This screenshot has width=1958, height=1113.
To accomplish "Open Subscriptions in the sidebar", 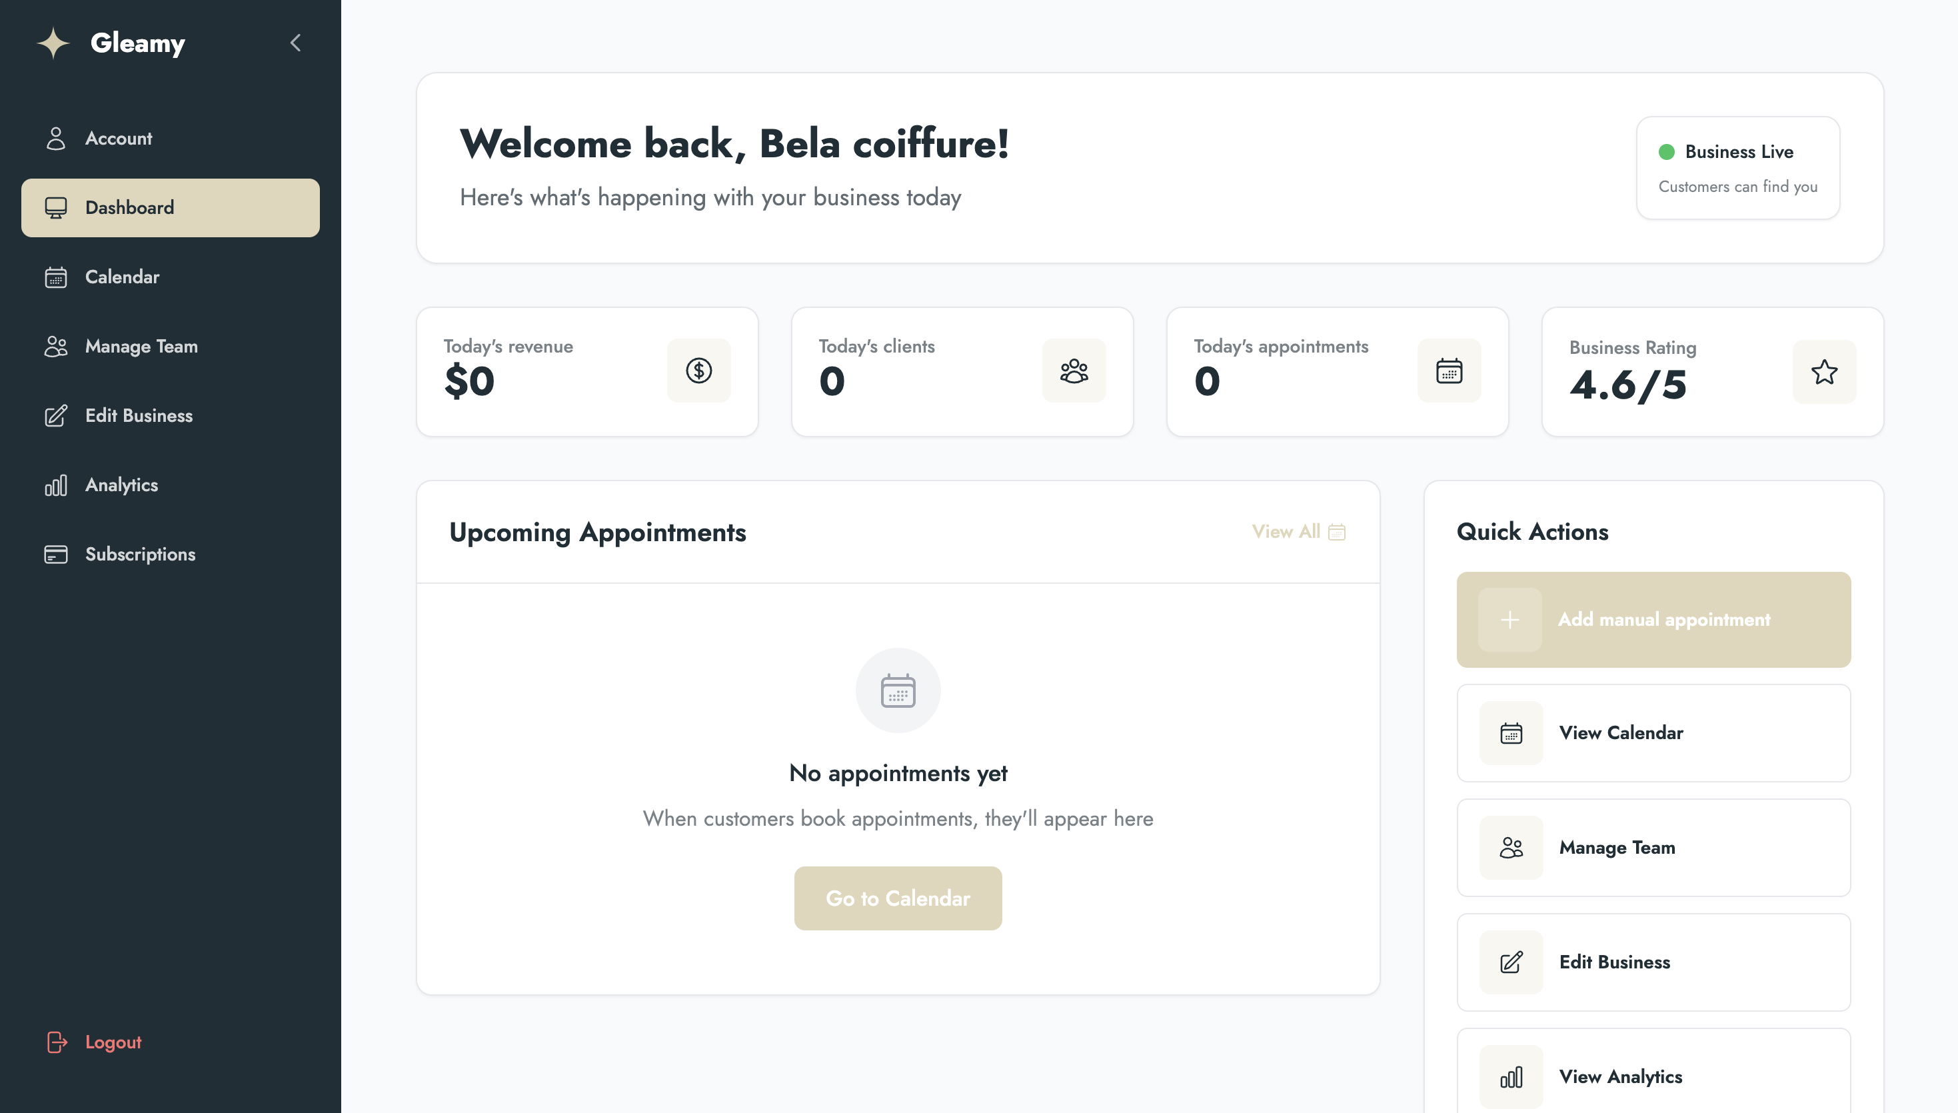I will tap(140, 555).
